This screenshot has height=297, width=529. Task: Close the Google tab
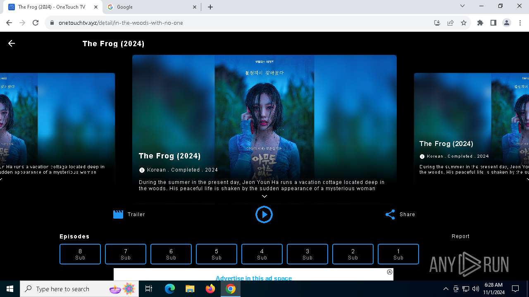(x=195, y=7)
